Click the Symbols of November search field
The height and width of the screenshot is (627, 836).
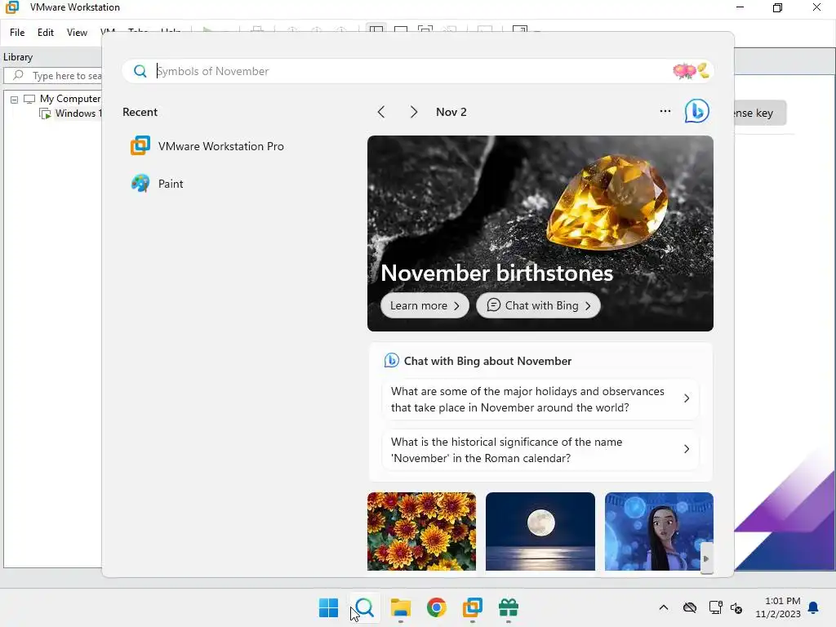point(417,71)
